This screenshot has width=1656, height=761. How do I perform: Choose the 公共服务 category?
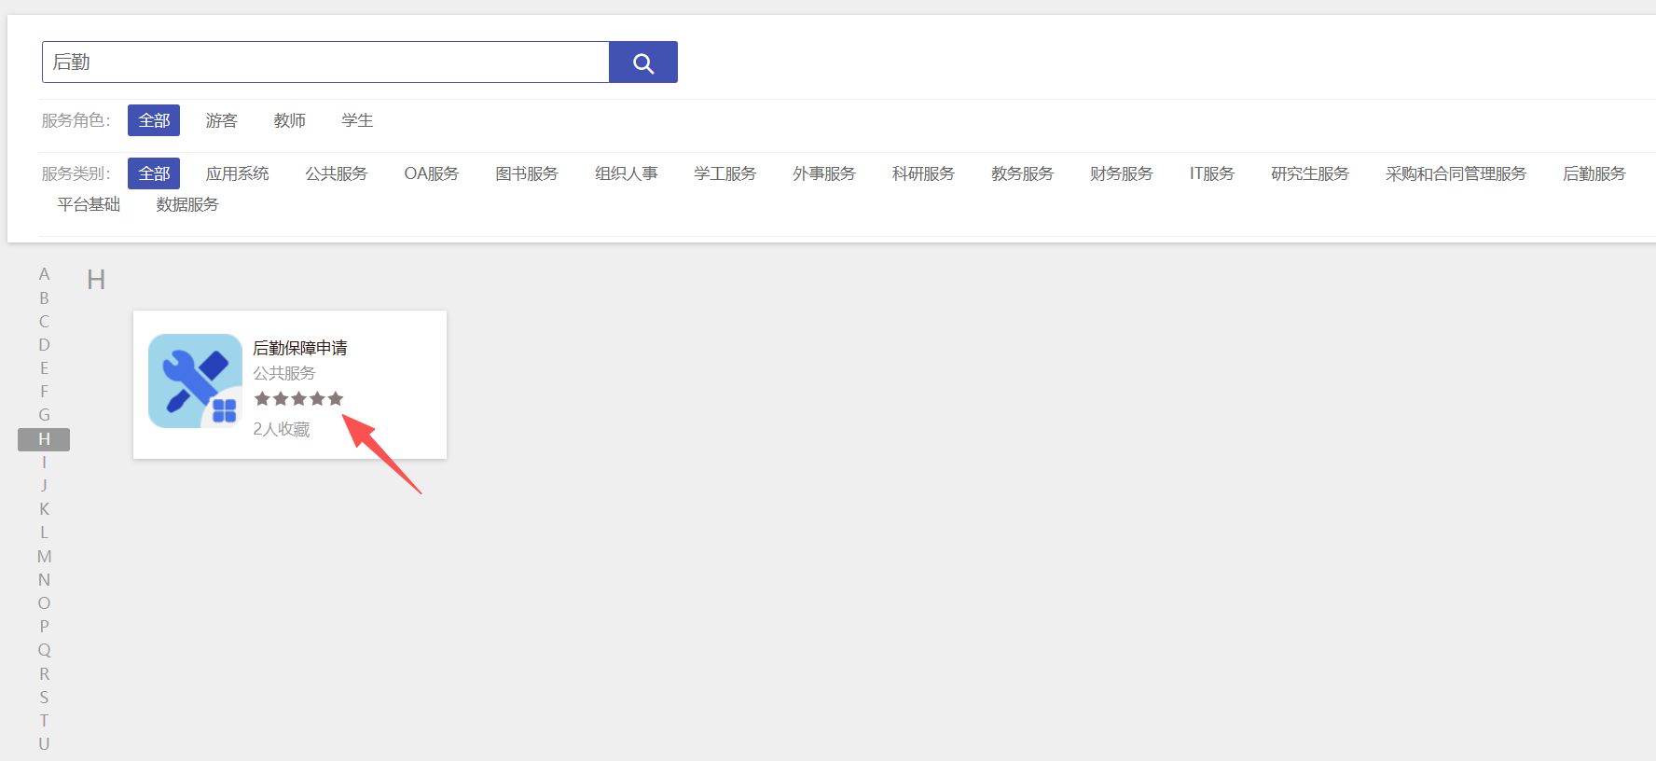(337, 173)
